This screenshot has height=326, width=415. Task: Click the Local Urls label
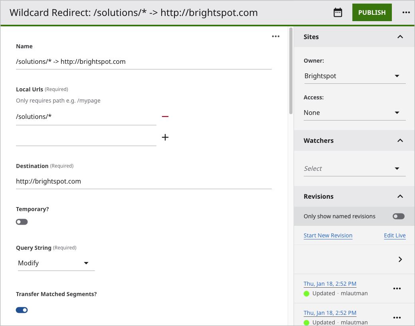[x=30, y=89]
